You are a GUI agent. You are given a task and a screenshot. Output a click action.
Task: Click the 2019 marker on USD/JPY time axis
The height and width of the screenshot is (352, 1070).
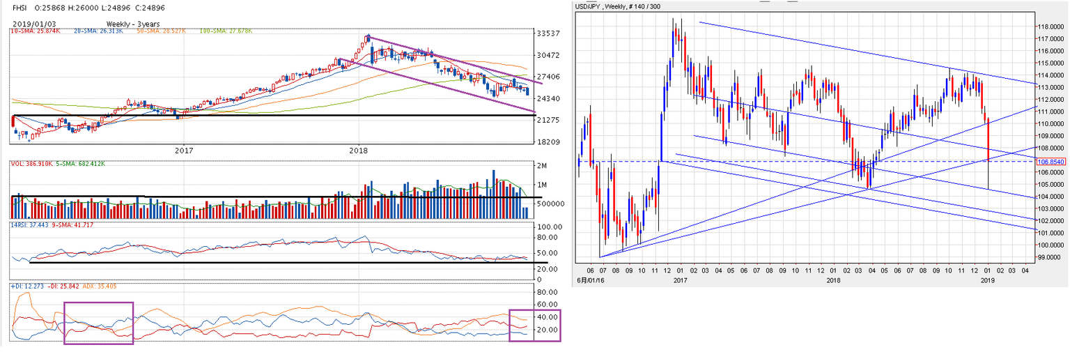point(988,280)
